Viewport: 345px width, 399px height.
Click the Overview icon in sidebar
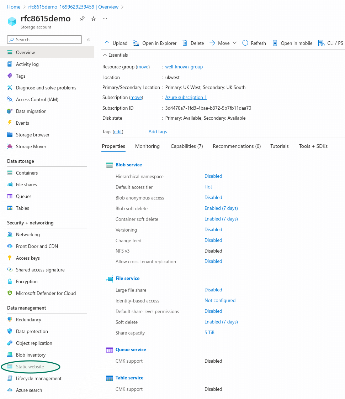pyautogui.click(x=10, y=52)
